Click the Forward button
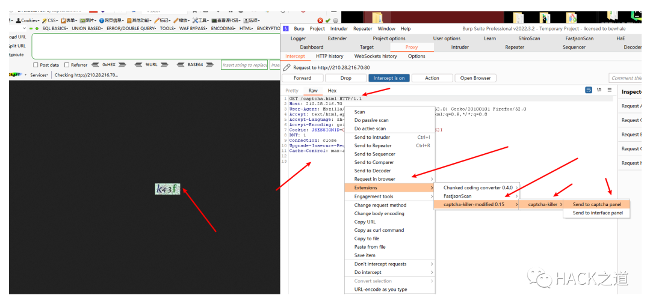Viewport: 650px width, 307px height. [x=302, y=78]
